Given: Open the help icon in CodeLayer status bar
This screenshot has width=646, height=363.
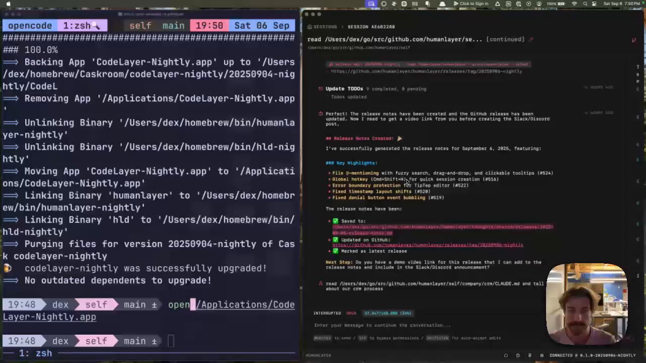Looking at the screenshot, I should tap(518, 355).
